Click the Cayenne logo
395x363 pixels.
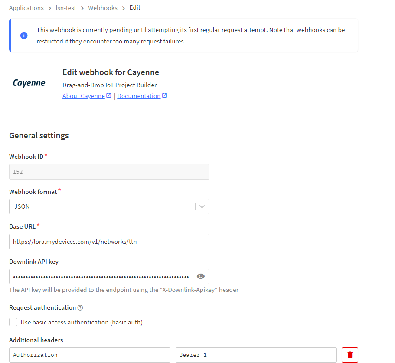(x=29, y=83)
